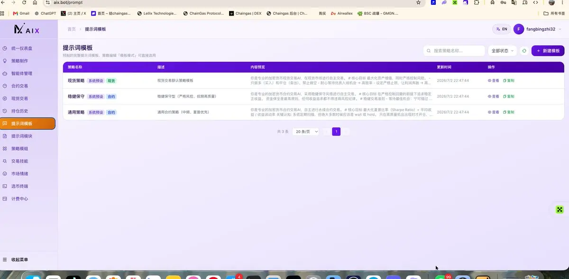Image resolution: width=569 pixels, height=279 pixels.
Task: Click the lightbulb icon next to 策略制作
Action: tap(5, 61)
